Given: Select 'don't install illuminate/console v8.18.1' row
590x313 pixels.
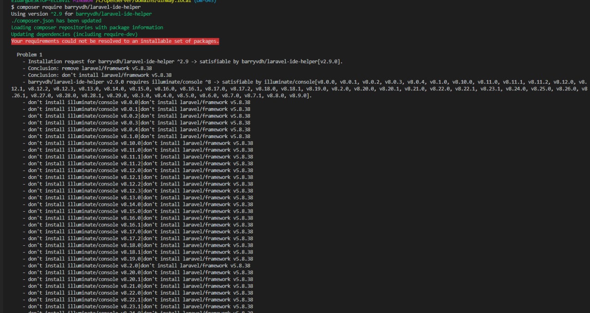Looking at the screenshot, I should click(138, 252).
